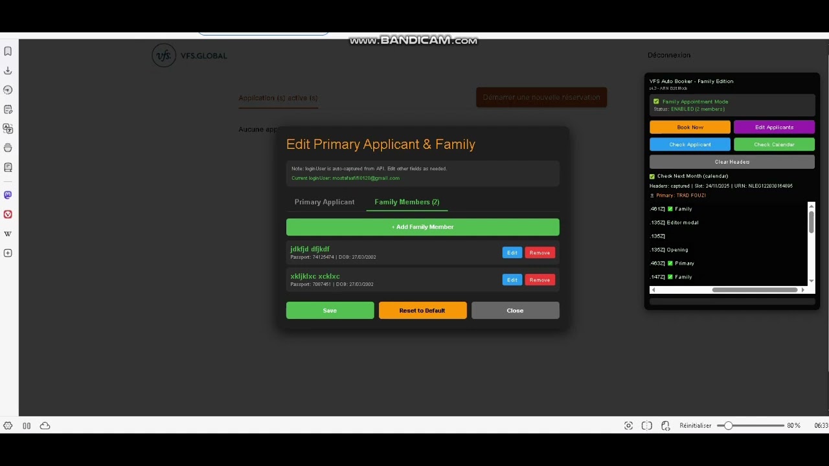The image size is (829, 466).
Task: Open the Notes panel icon
Action: (x=8, y=109)
